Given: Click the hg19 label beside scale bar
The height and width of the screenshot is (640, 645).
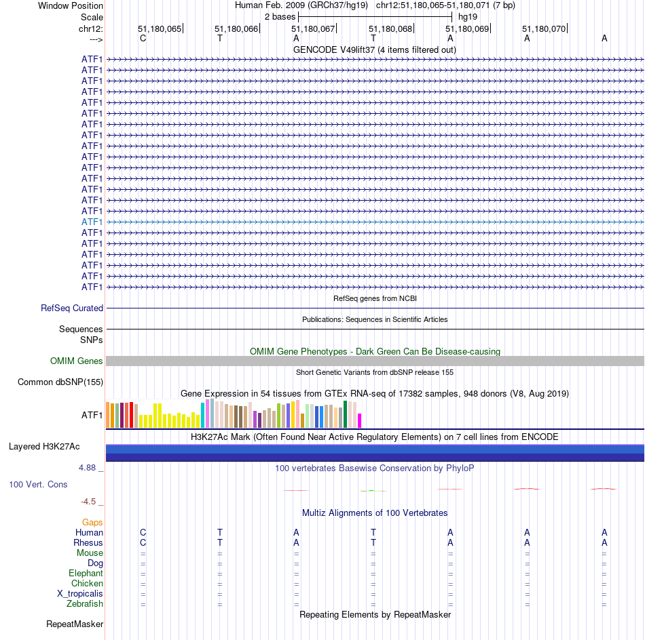Looking at the screenshot, I should point(468,17).
